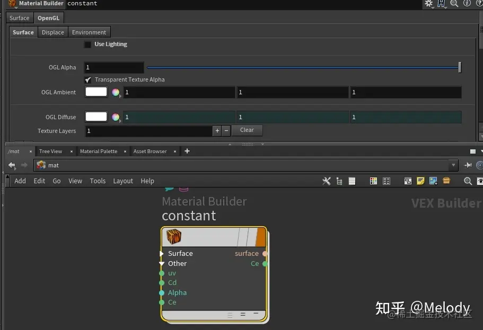Click the background image icon
This screenshot has height=330, width=483.
[x=433, y=181]
